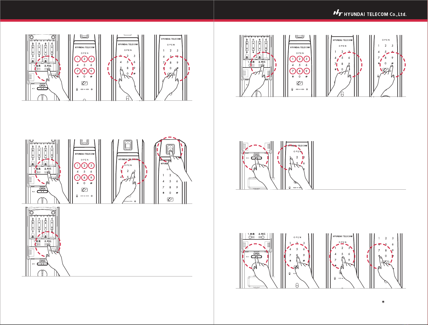This screenshot has width=428, height=325.
Task: Select the left page first-row battery compartment illustration
Action: click(x=47, y=67)
